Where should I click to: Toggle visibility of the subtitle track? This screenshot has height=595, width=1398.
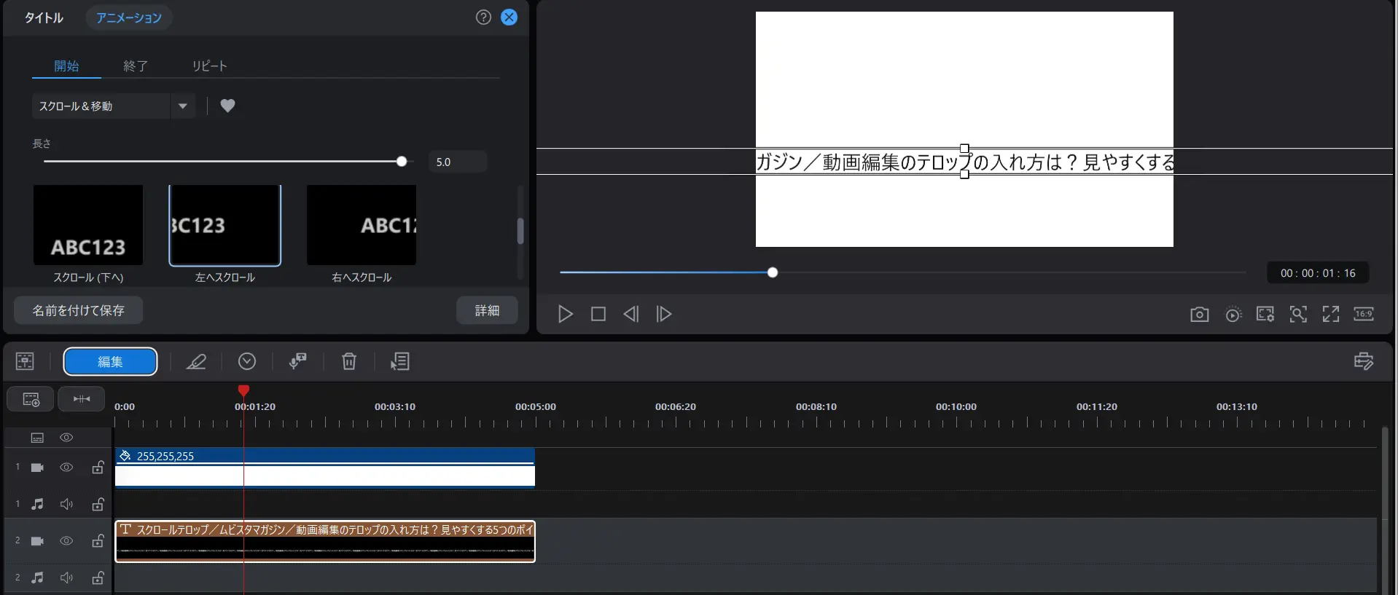66,438
